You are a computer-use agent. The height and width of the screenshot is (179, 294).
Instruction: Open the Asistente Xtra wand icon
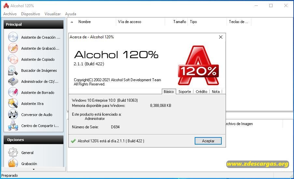coord(13,103)
